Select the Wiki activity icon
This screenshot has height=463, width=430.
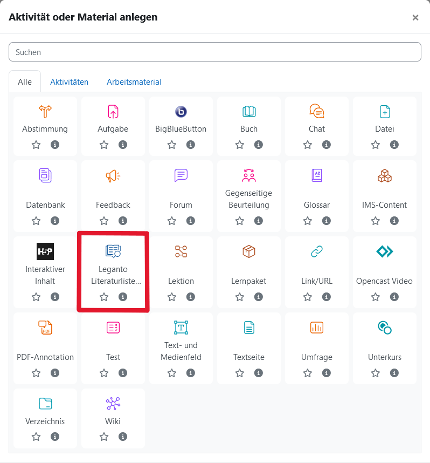point(113,403)
